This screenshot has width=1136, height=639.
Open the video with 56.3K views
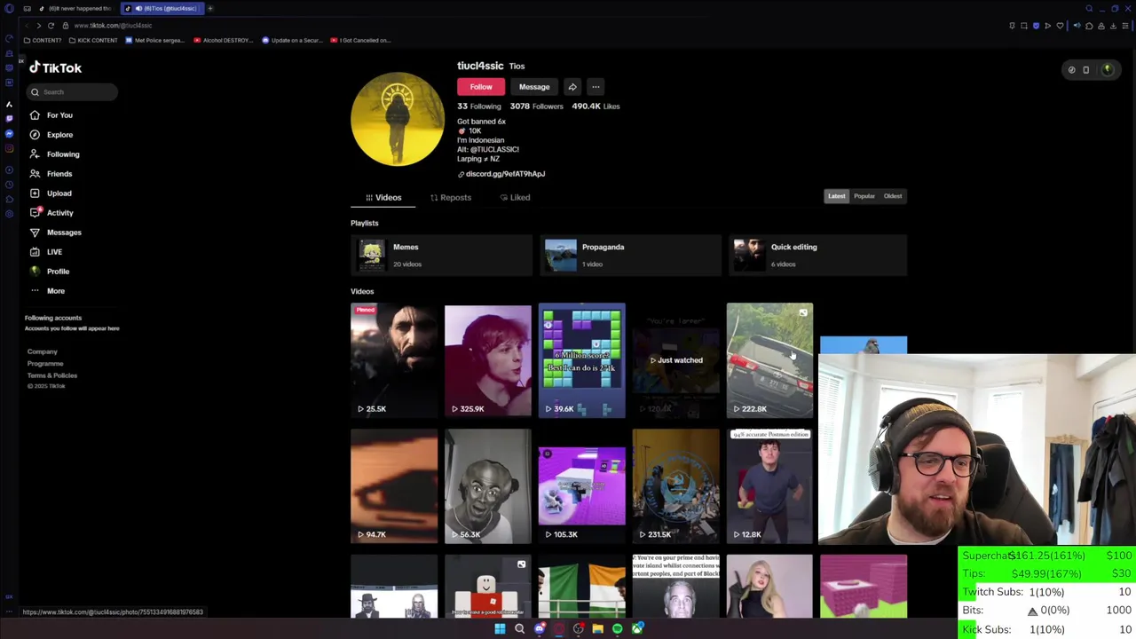coord(488,486)
